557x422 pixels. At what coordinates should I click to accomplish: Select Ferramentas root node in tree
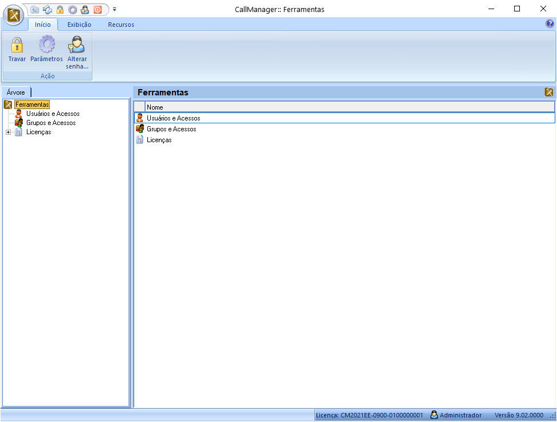click(x=32, y=105)
